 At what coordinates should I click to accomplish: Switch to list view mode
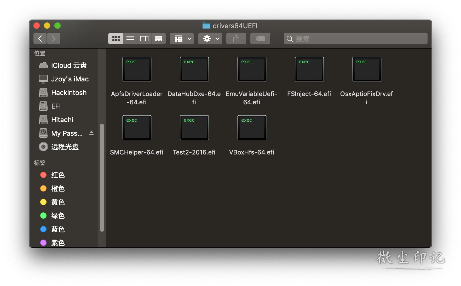click(130, 39)
